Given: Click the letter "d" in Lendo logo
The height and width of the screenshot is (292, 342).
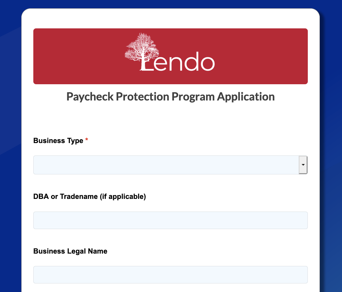Looking at the screenshot, I should (191, 61).
